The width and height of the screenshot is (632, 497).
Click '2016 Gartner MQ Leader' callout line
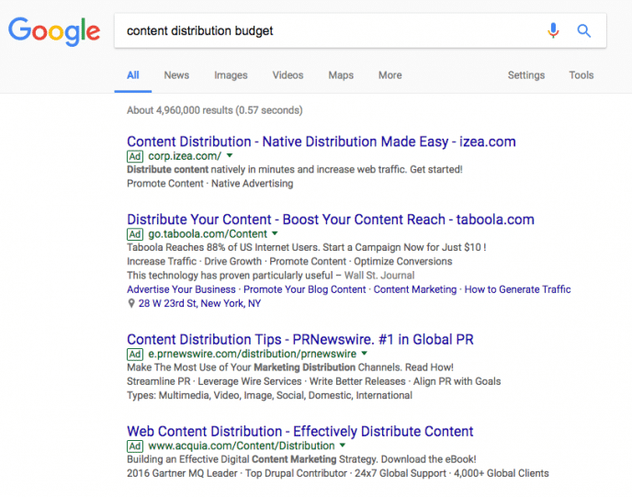click(338, 473)
